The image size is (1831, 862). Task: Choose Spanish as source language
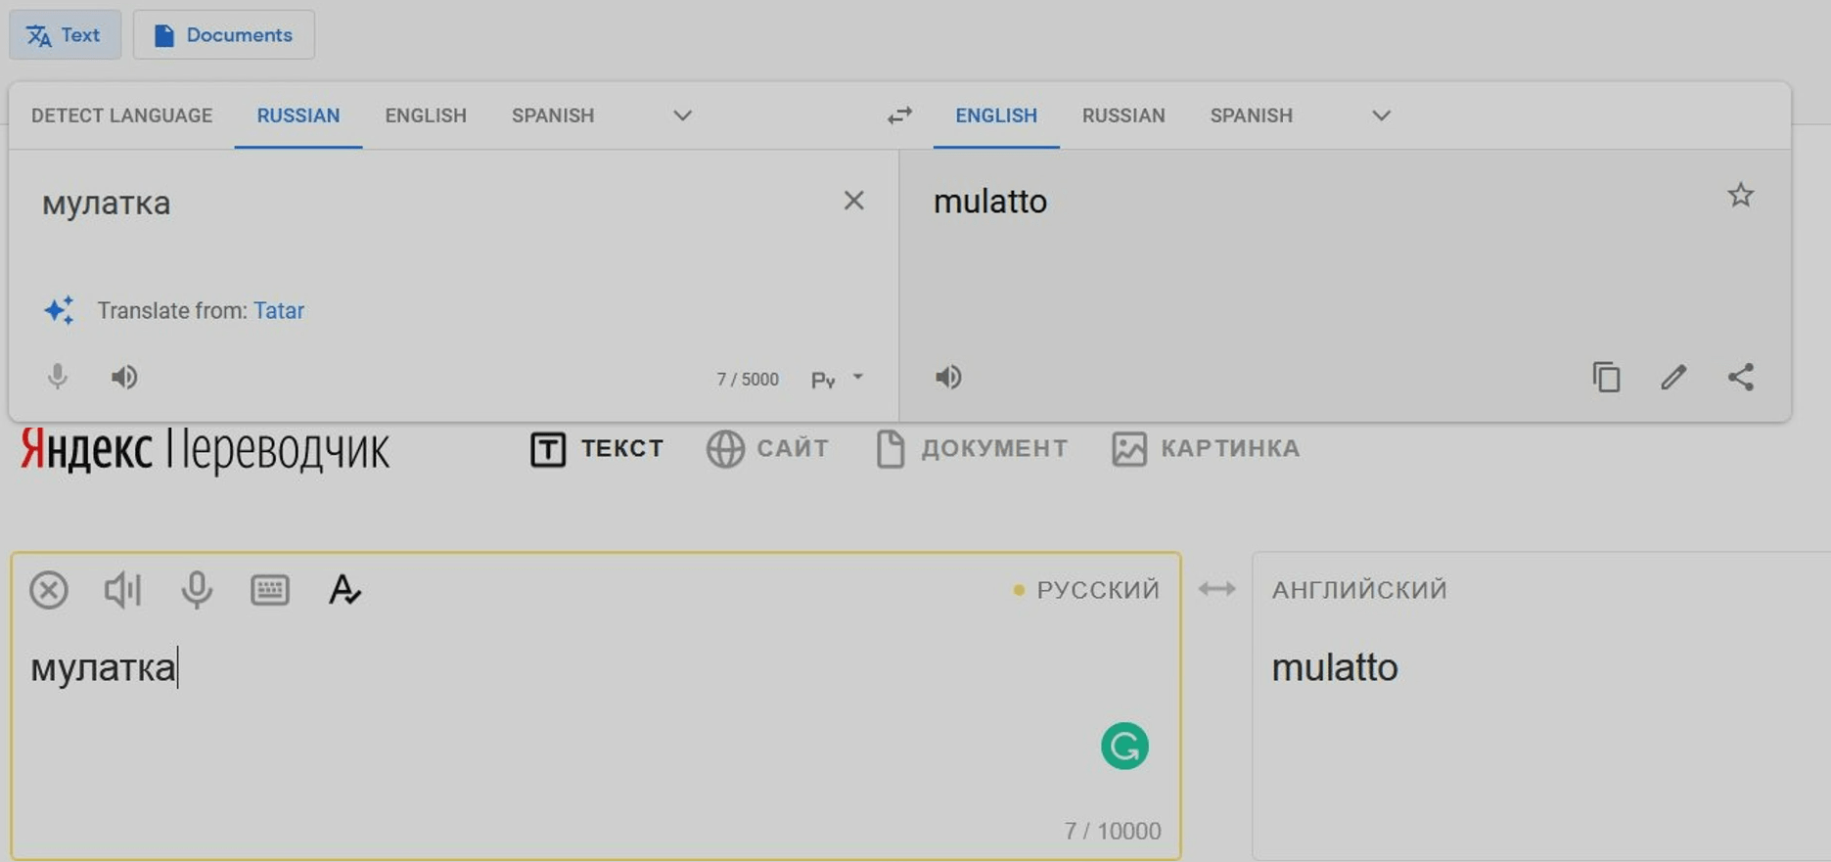click(x=553, y=115)
